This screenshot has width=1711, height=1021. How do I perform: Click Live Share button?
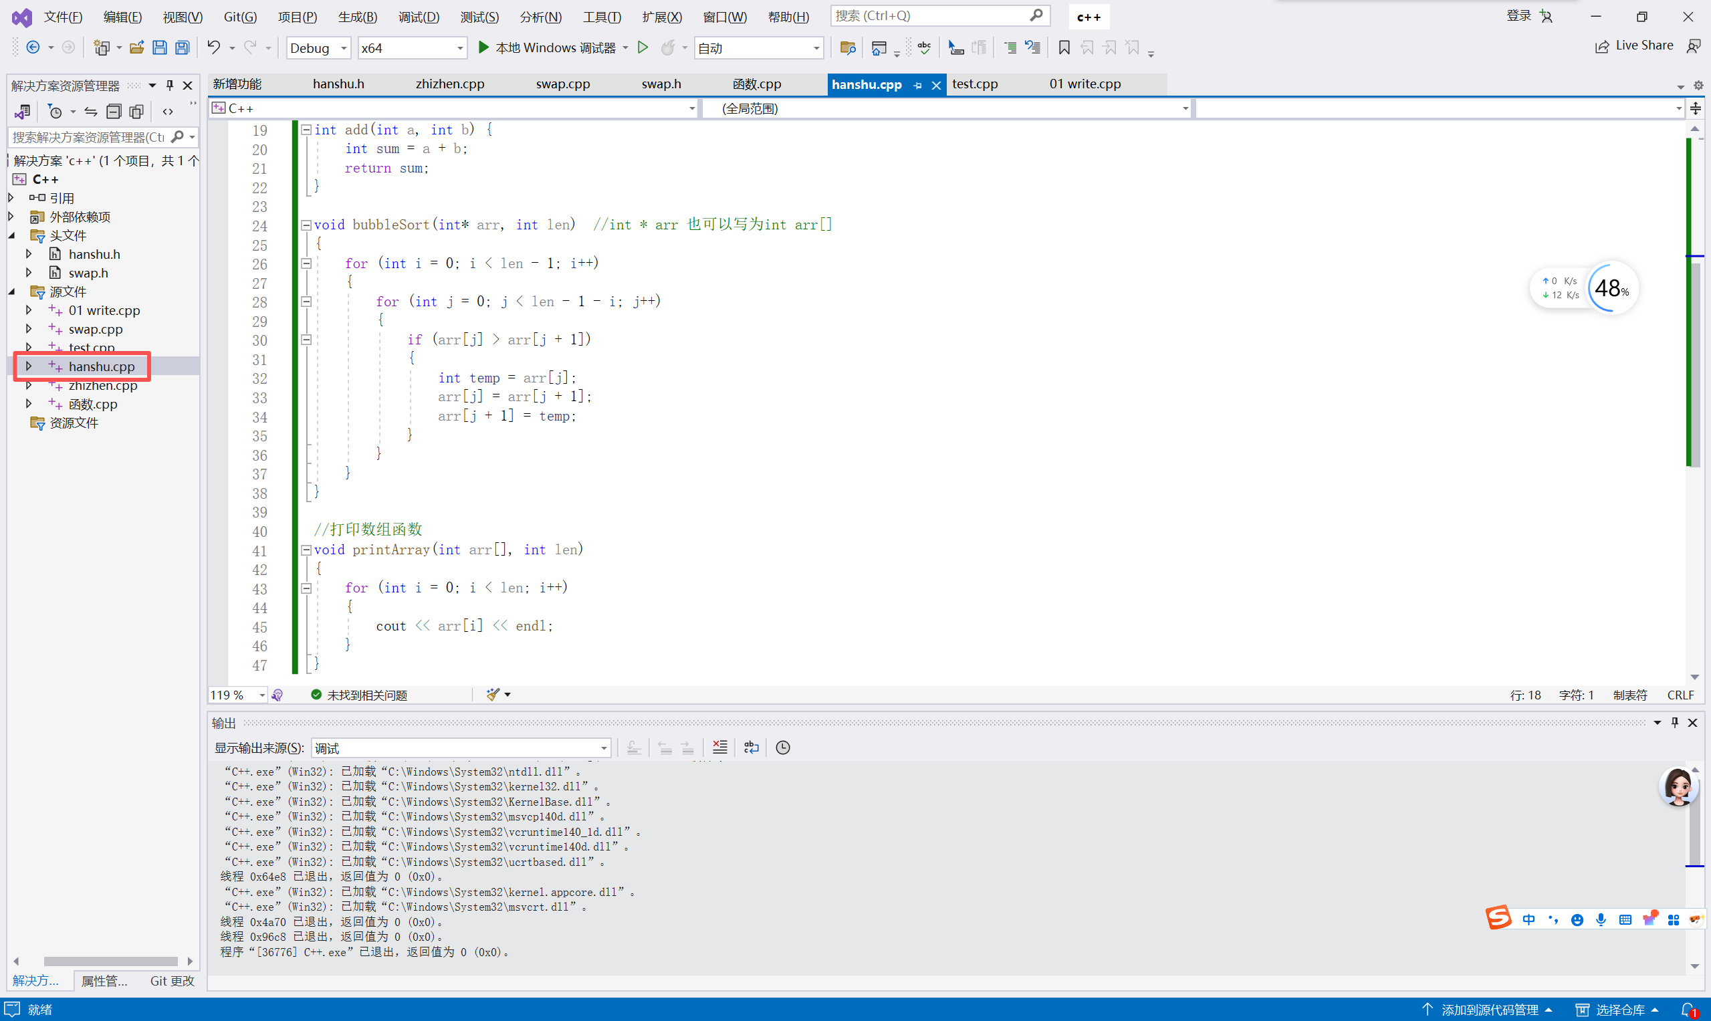[x=1635, y=45]
